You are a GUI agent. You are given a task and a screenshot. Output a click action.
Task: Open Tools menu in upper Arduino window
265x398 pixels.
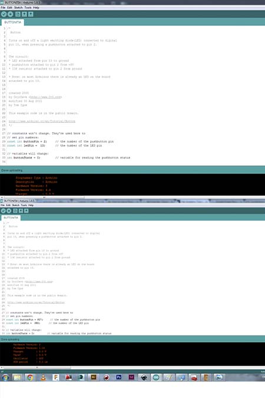(x=28, y=8)
